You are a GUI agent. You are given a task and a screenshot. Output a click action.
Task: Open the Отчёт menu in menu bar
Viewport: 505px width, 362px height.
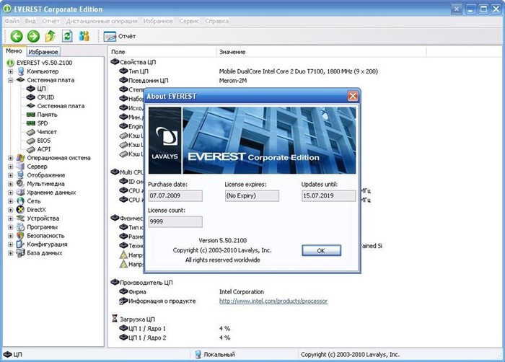50,21
